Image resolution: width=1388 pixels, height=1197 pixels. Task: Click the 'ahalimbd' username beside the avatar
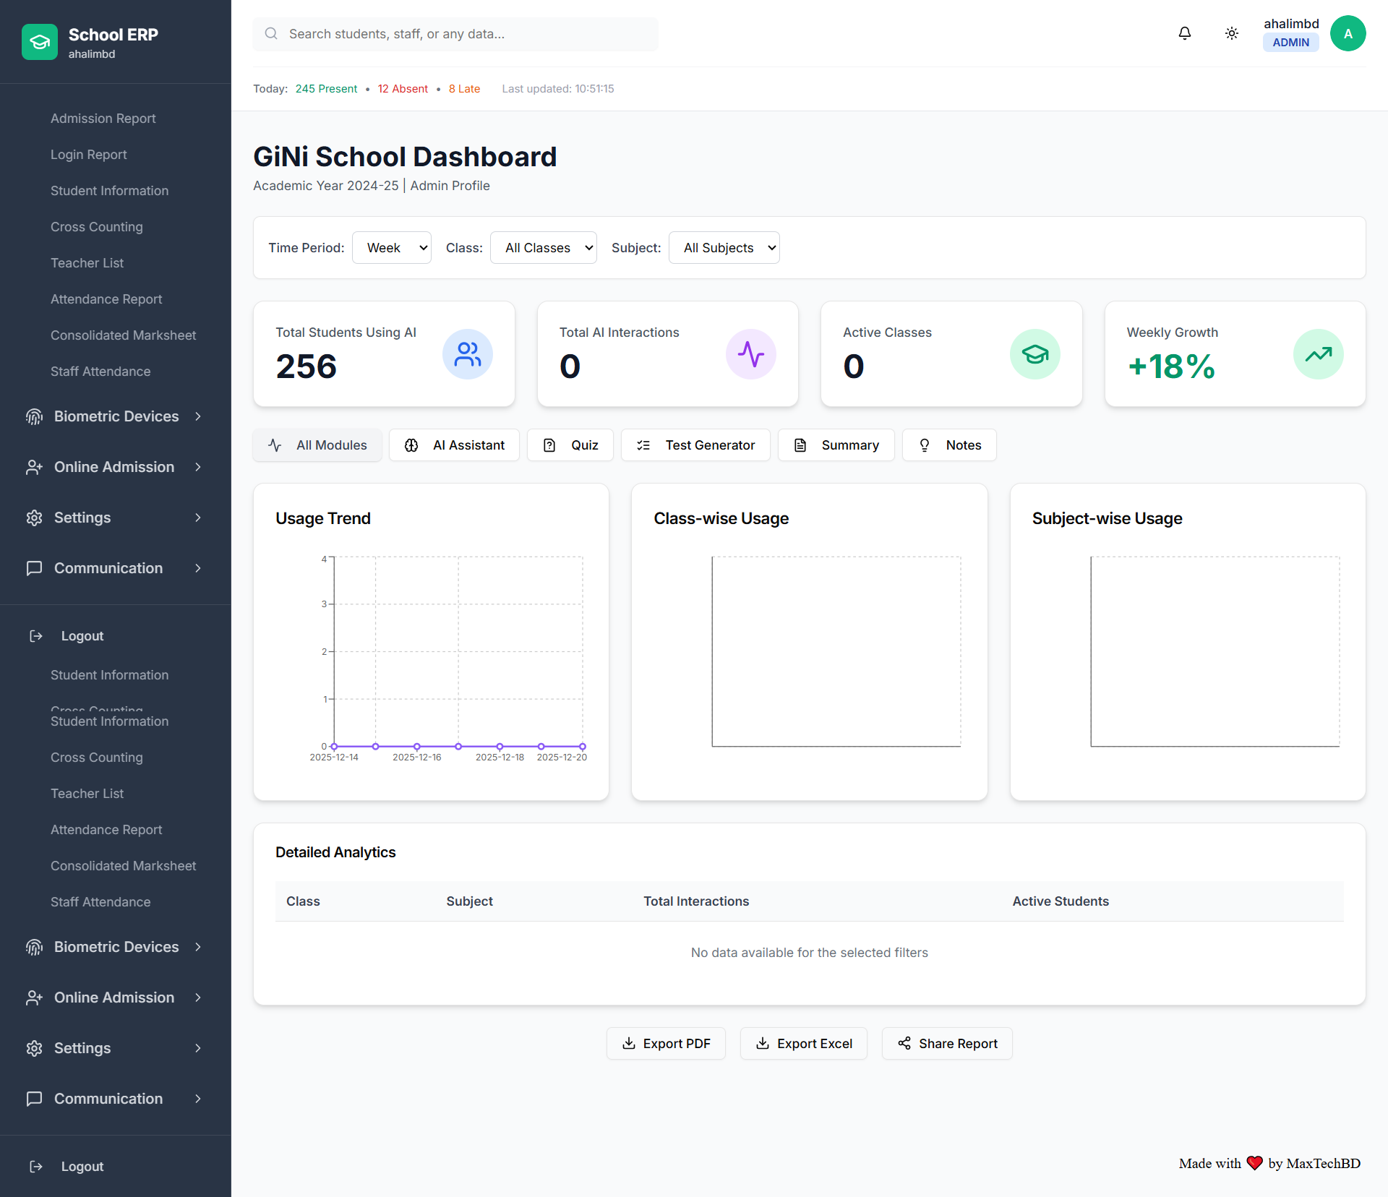[1291, 24]
